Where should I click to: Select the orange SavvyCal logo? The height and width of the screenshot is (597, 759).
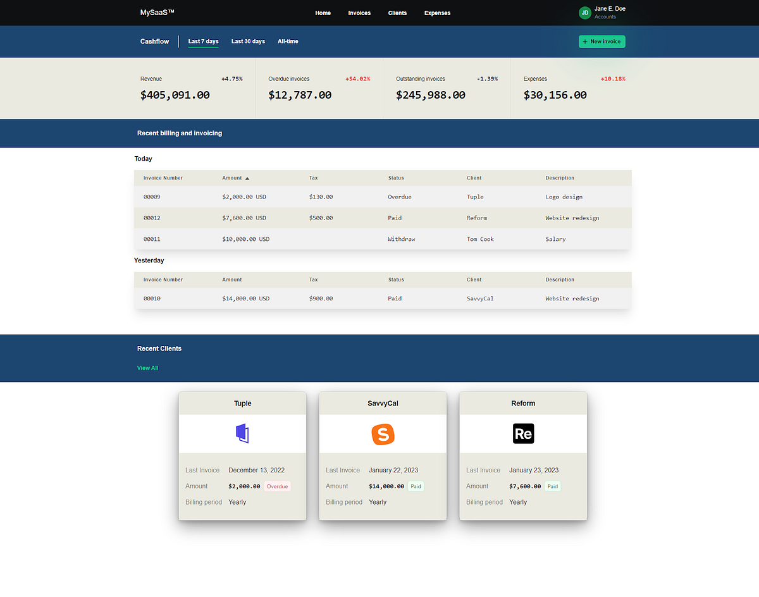383,433
